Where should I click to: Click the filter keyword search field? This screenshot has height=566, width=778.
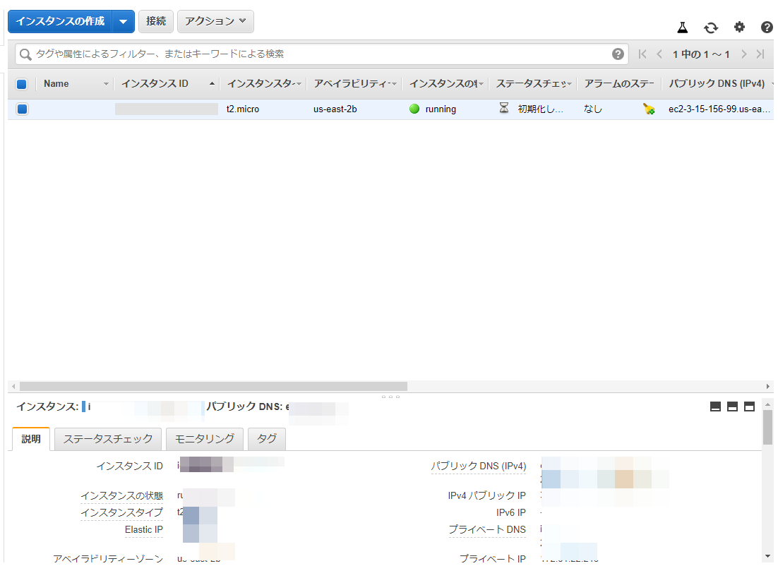click(x=321, y=54)
